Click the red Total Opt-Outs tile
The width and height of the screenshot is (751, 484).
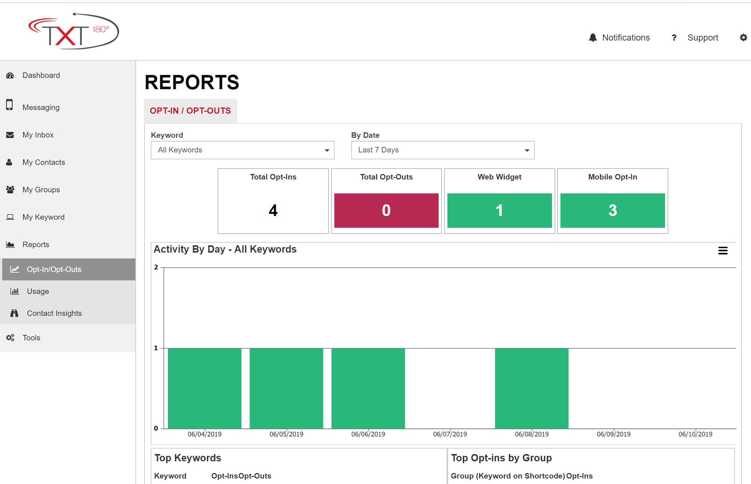point(386,211)
